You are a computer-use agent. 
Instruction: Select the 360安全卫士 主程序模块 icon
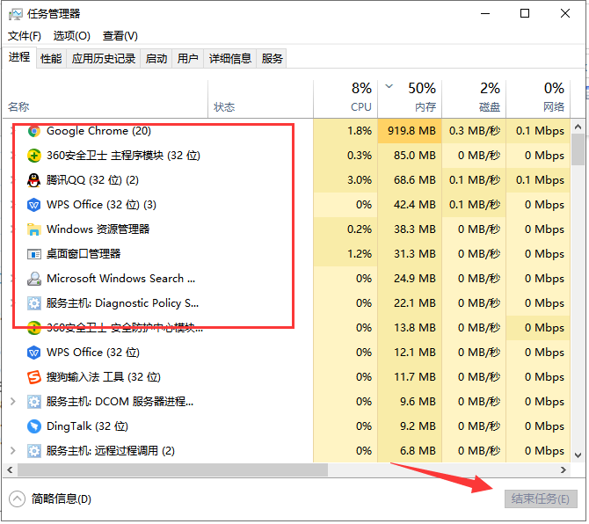point(34,156)
